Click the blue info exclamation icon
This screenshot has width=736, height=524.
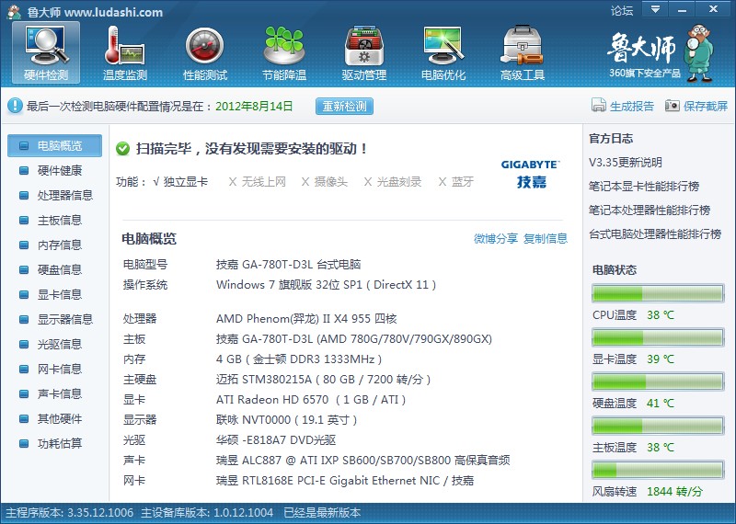[x=15, y=106]
